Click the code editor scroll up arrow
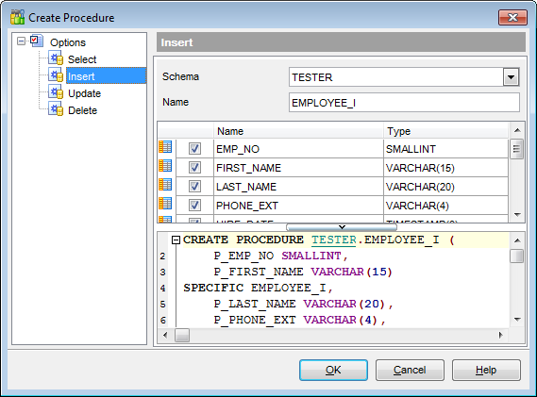This screenshot has width=537, height=397. (517, 240)
